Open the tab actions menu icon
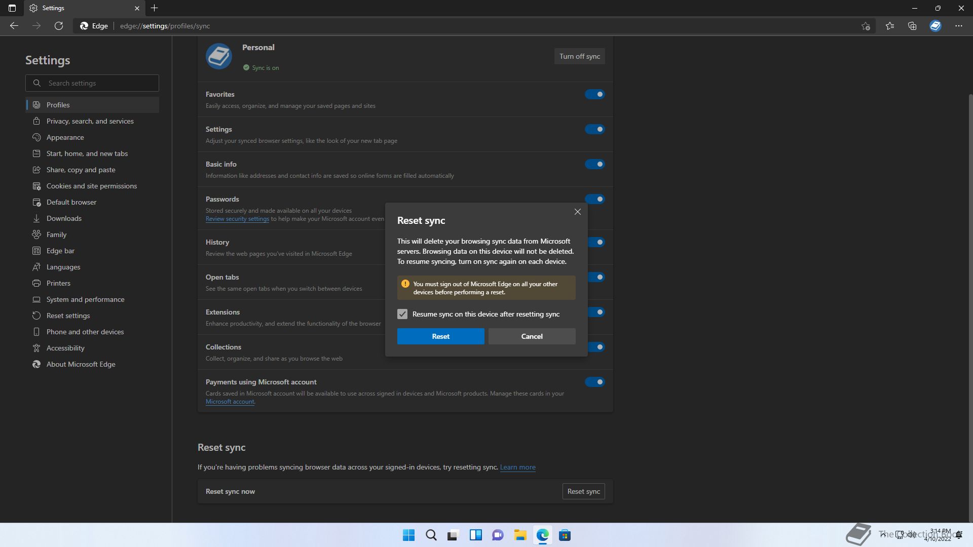Screen dimensions: 973x547 coord(12,8)
